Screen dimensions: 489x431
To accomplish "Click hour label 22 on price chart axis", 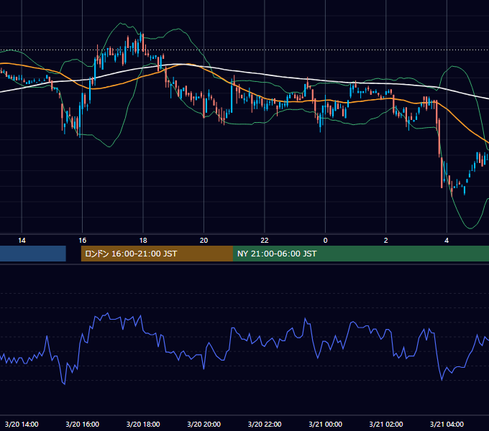I will [265, 241].
